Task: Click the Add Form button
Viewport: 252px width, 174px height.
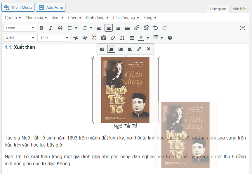Action: 51,7
